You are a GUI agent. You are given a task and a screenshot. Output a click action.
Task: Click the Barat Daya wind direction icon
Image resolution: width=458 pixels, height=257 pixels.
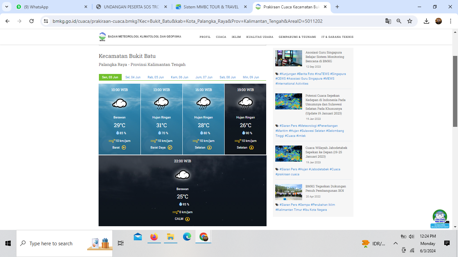pos(170,148)
